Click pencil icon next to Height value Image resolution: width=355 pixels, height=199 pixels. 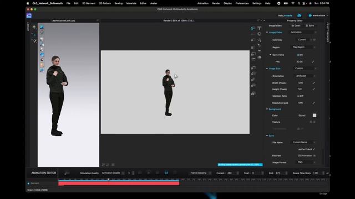[x=313, y=89]
